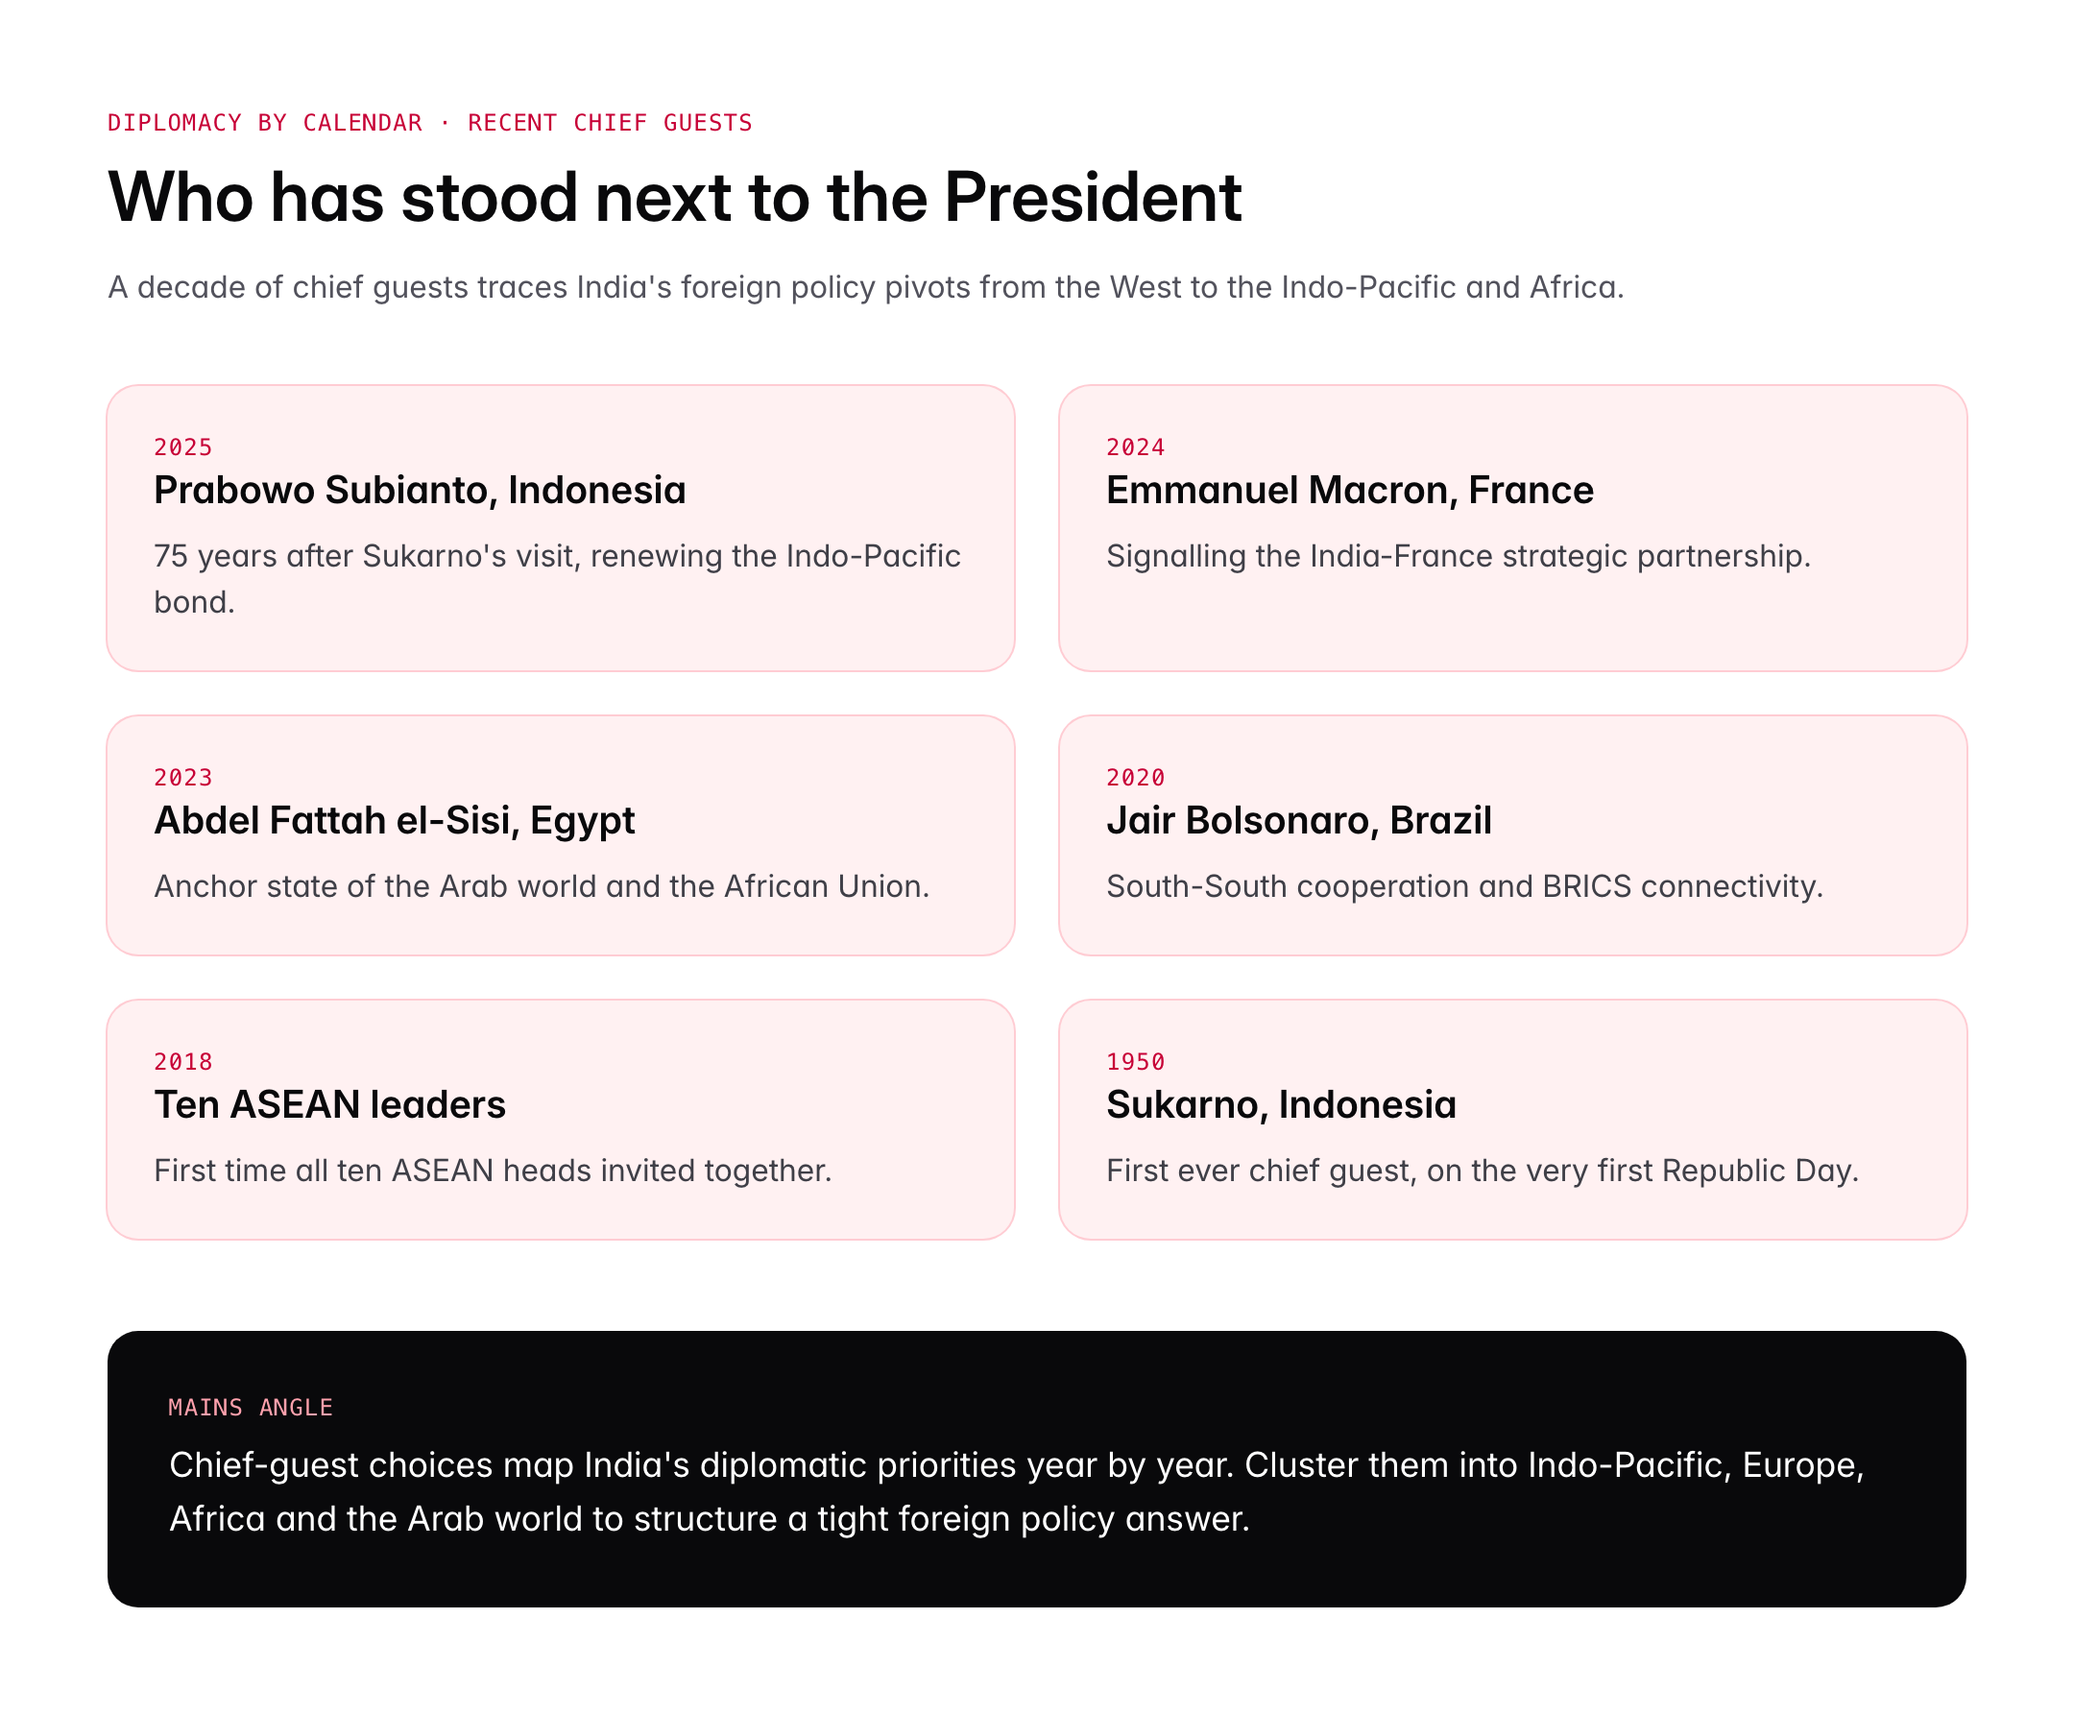
Task: Select the Sukarno, Indonesia card title
Action: click(1280, 1104)
